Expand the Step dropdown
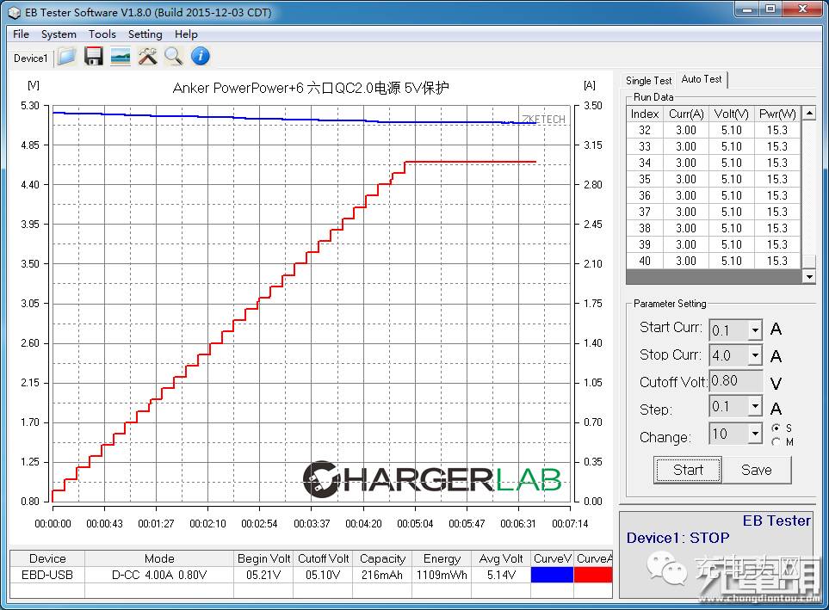Viewport: 829px width, 610px height. (755, 406)
